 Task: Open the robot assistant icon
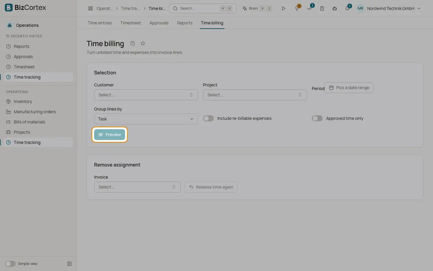click(335, 8)
